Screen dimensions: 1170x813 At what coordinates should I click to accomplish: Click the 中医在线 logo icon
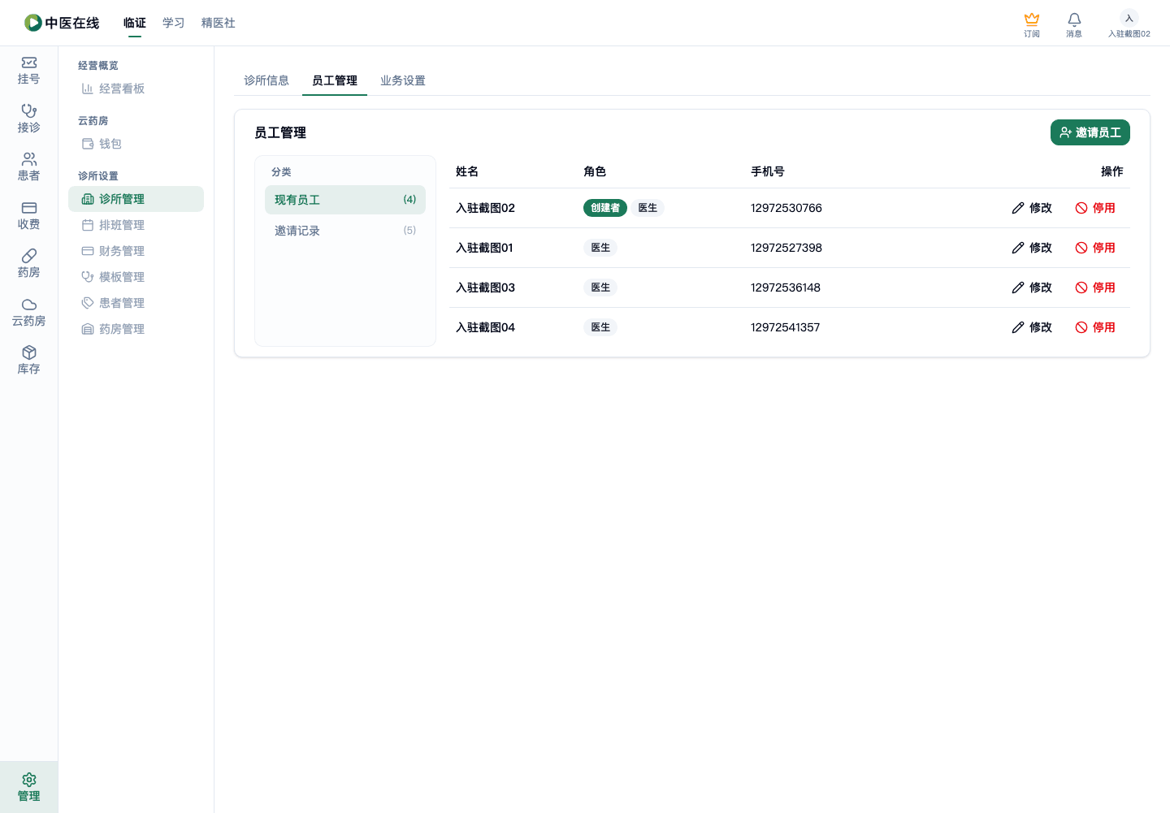click(x=33, y=23)
